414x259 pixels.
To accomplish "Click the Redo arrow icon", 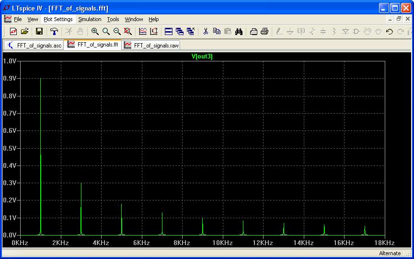I will click(401, 32).
